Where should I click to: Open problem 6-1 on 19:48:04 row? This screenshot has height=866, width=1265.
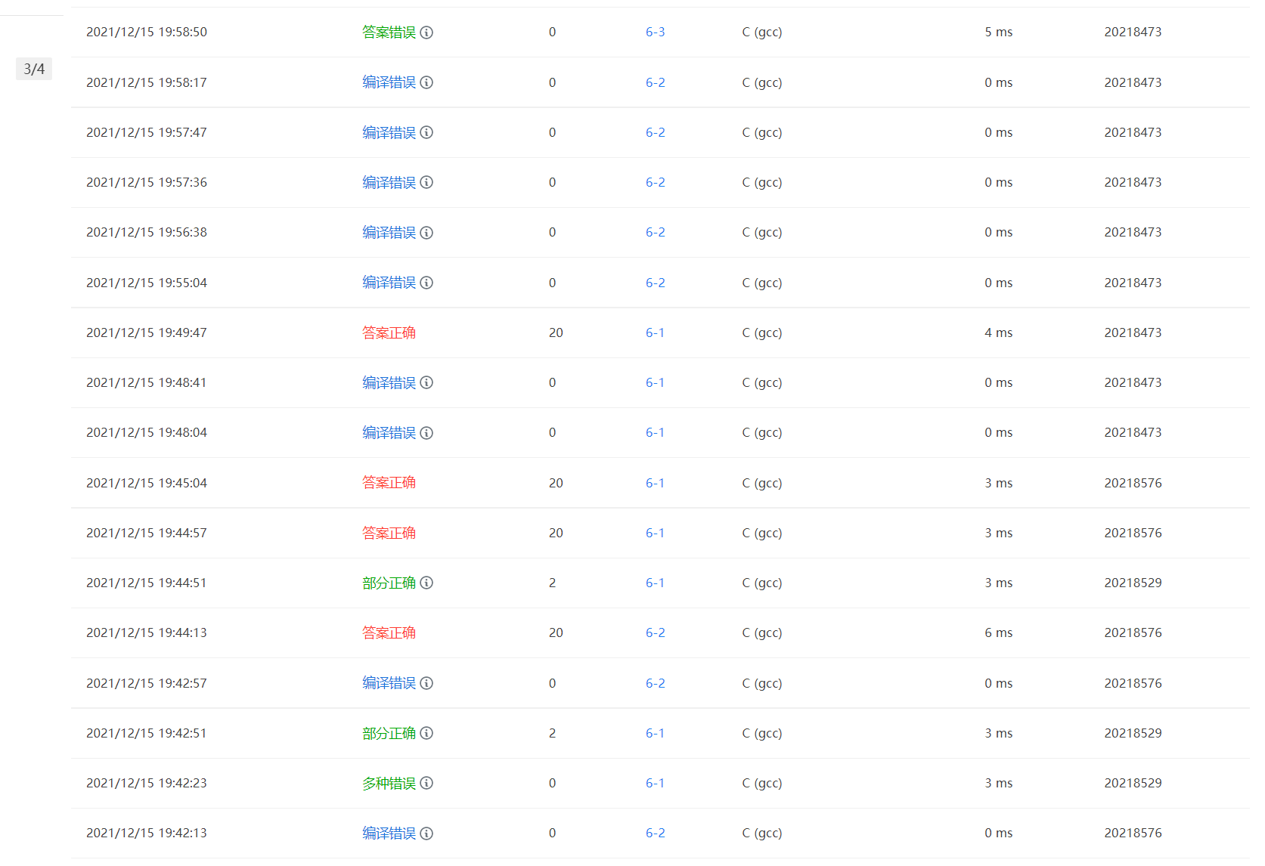click(655, 432)
